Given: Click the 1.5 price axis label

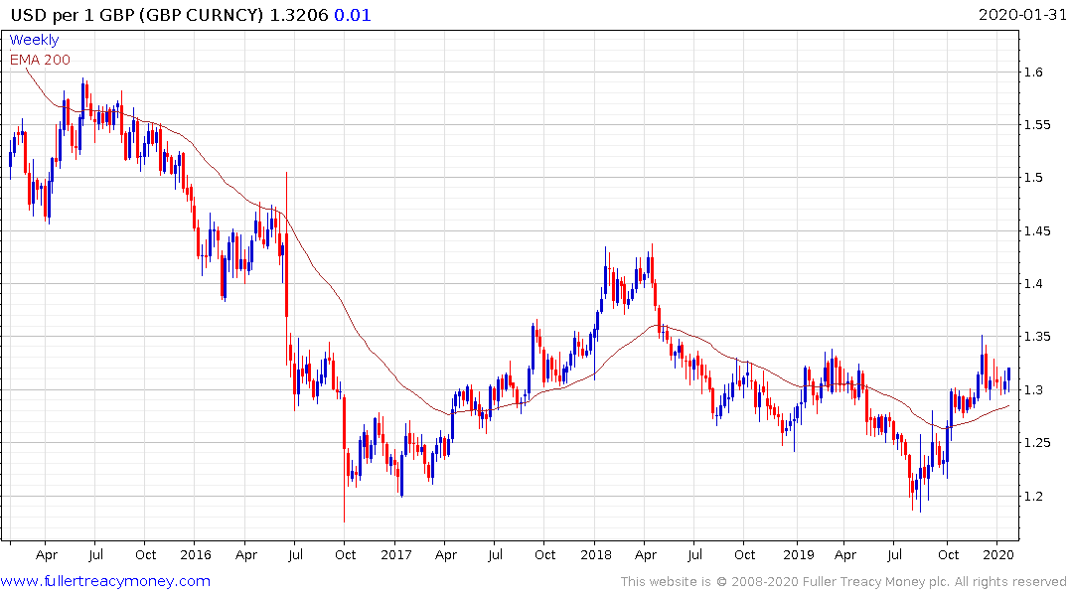Looking at the screenshot, I should (1033, 178).
